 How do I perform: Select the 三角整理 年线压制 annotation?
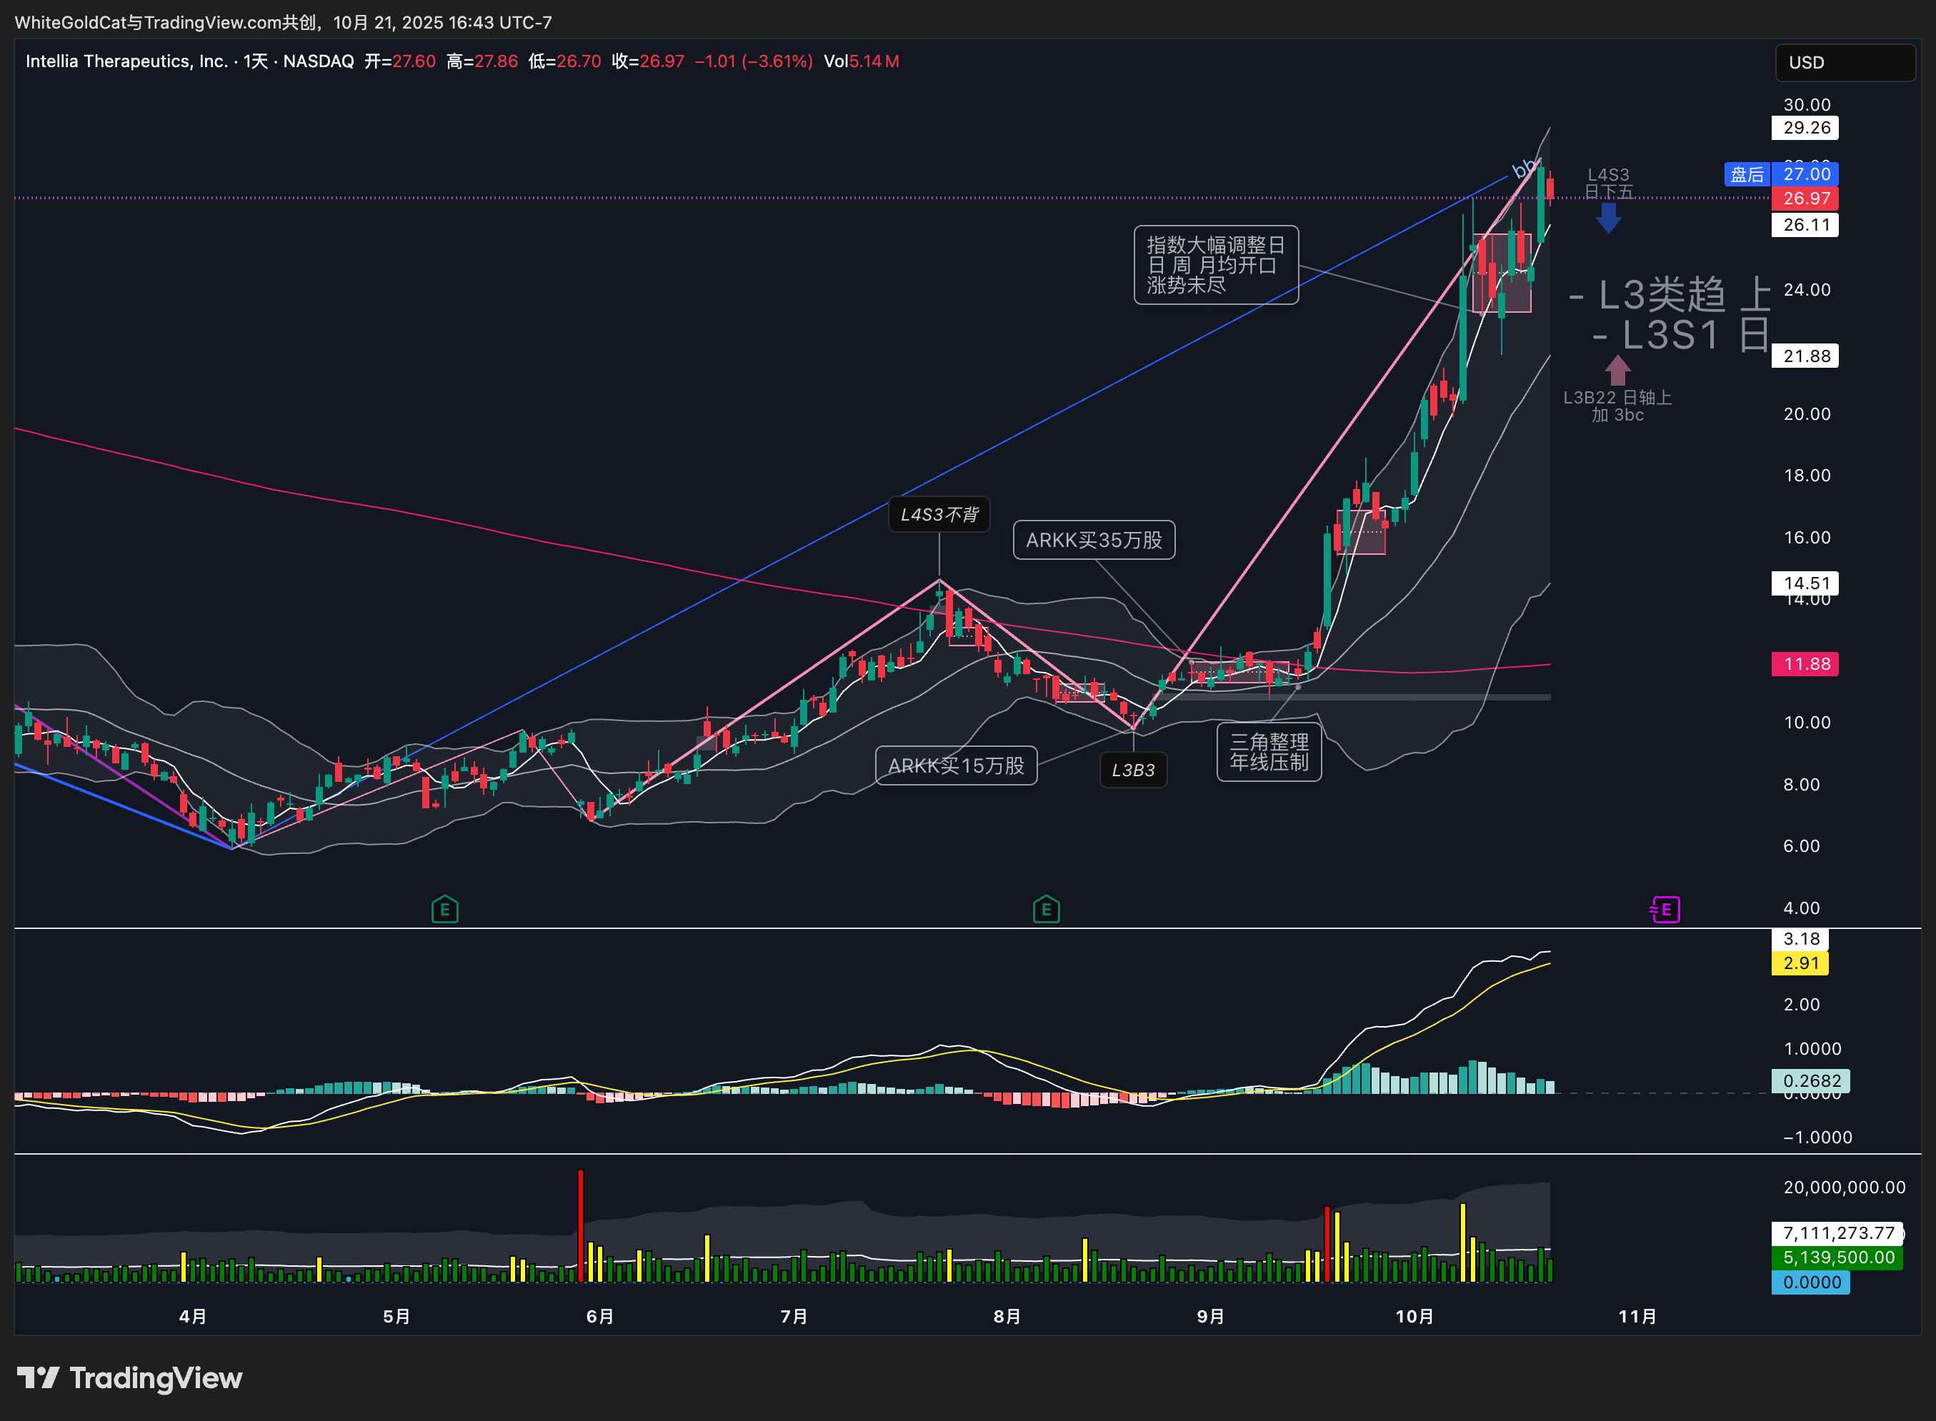[x=1269, y=752]
